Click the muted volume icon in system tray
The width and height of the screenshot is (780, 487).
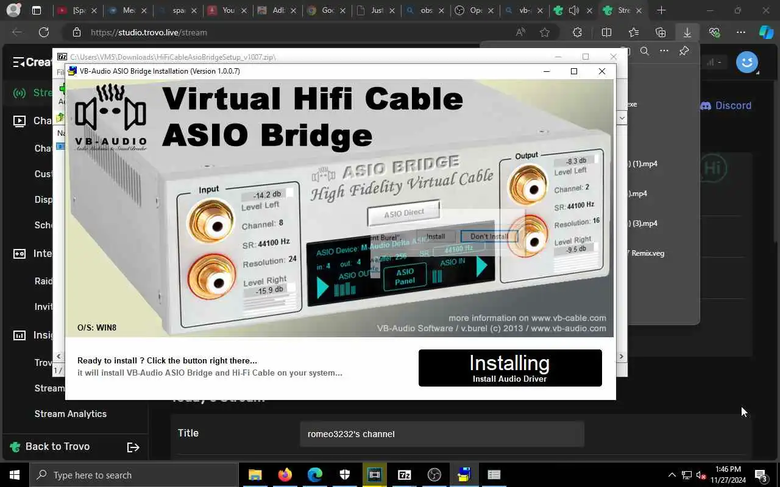coord(701,475)
